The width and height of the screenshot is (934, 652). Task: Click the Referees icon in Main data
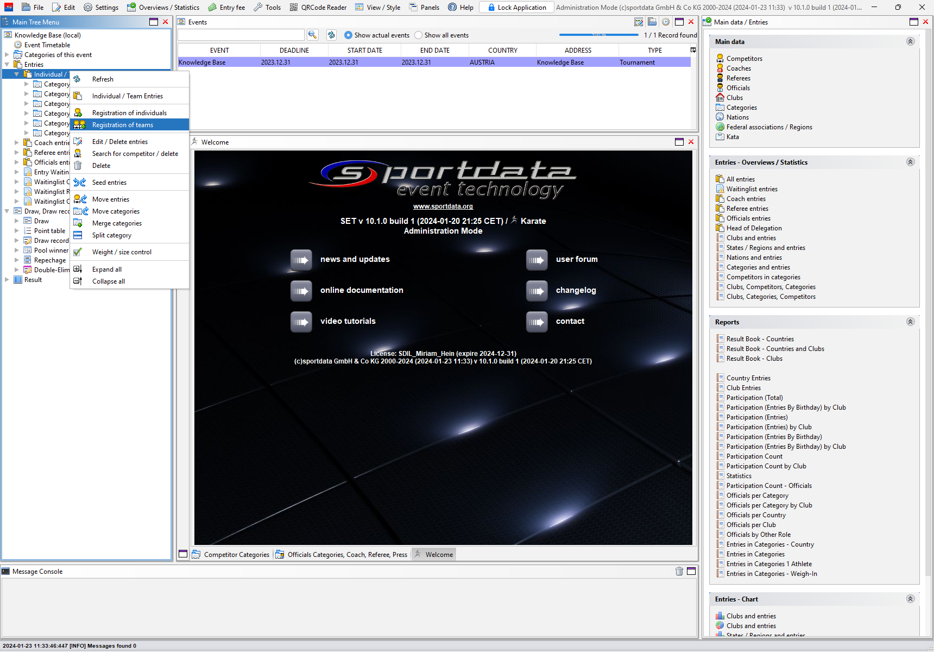coord(720,78)
